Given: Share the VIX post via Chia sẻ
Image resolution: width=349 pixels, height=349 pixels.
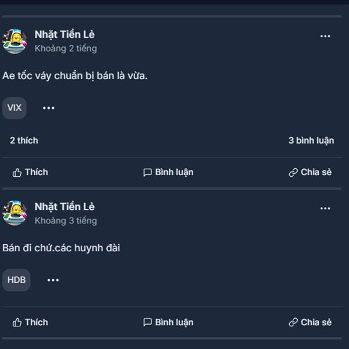Looking at the screenshot, I should point(310,172).
